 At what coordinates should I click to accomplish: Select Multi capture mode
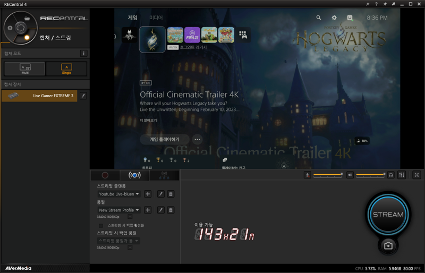(25, 69)
